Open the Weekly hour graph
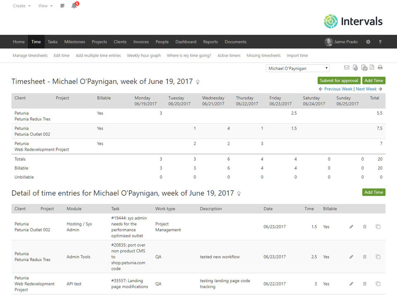 pyautogui.click(x=144, y=55)
